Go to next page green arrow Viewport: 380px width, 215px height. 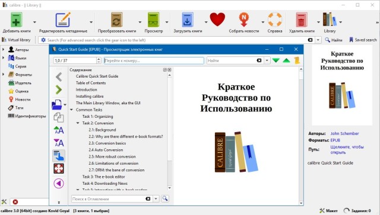tap(59, 89)
